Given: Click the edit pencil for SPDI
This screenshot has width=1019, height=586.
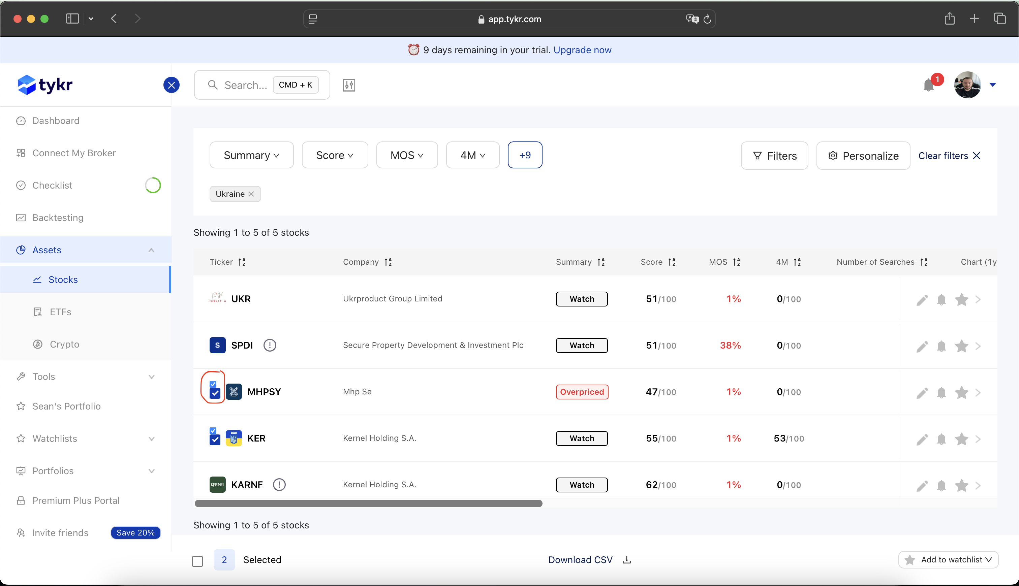Looking at the screenshot, I should tap(922, 346).
